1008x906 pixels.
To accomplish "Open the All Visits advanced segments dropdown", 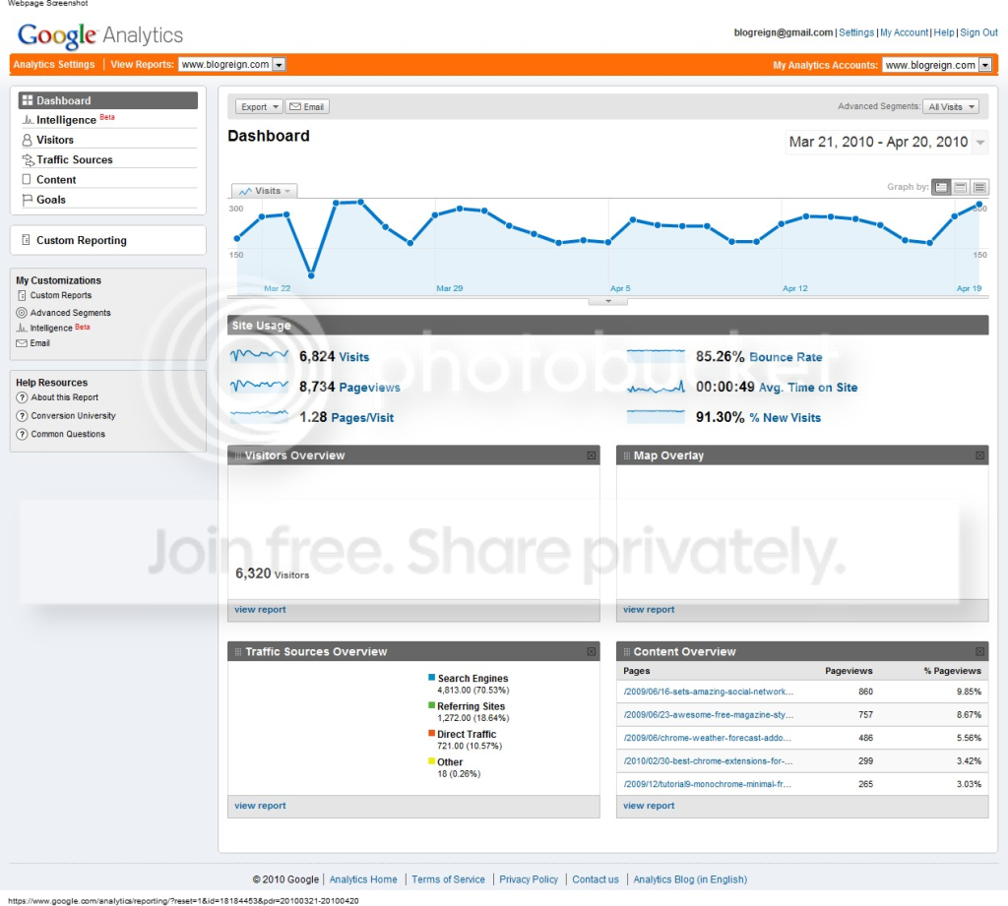I will click(x=951, y=106).
